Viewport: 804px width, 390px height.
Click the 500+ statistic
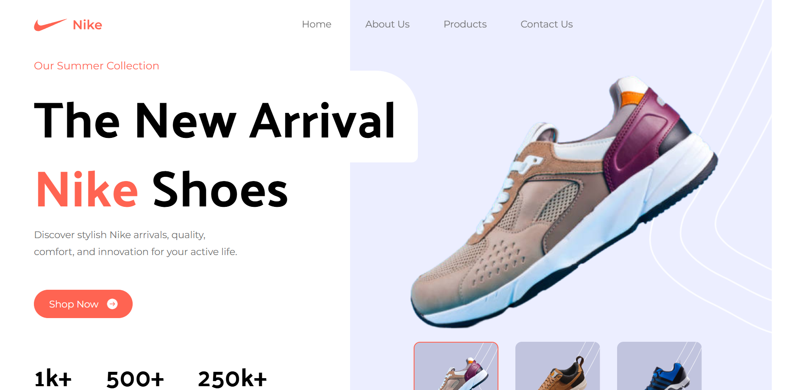(x=135, y=378)
